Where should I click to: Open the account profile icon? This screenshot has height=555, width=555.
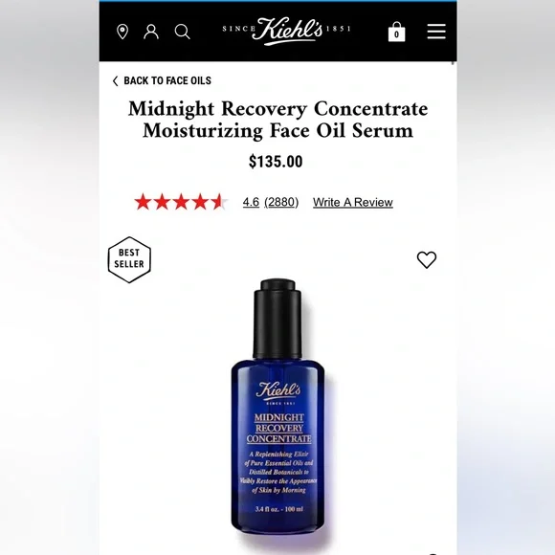coord(151,32)
